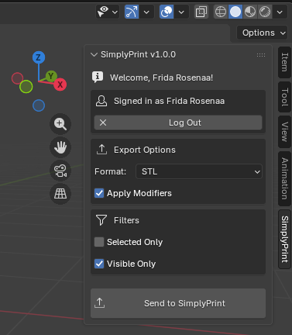Click the Format: label
Viewport: 292px width, 335px height.
[110, 171]
